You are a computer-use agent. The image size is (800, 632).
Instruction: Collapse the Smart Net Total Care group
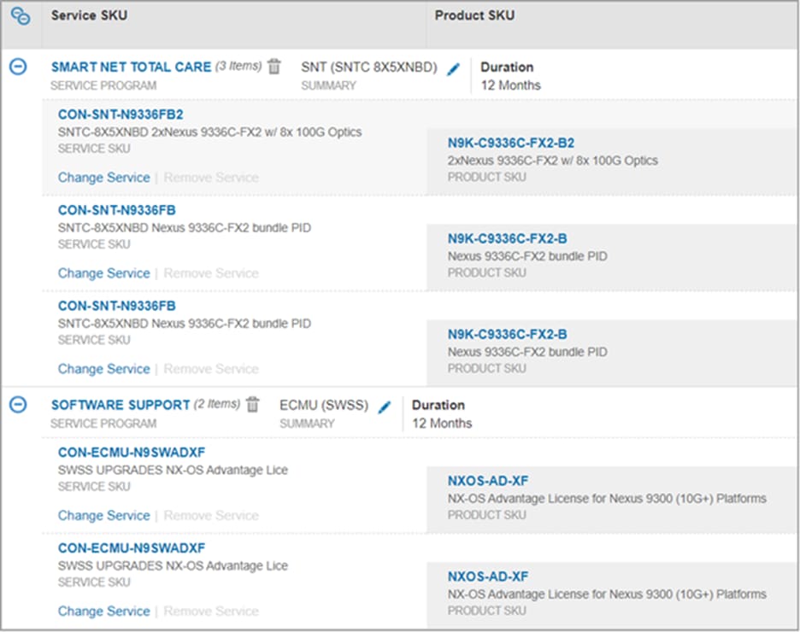tap(18, 67)
